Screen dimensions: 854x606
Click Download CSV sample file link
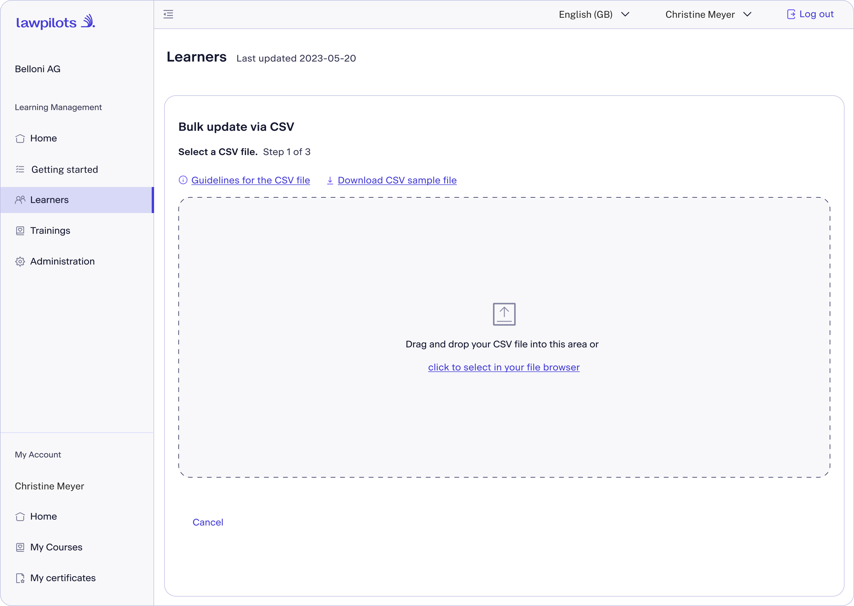point(397,180)
